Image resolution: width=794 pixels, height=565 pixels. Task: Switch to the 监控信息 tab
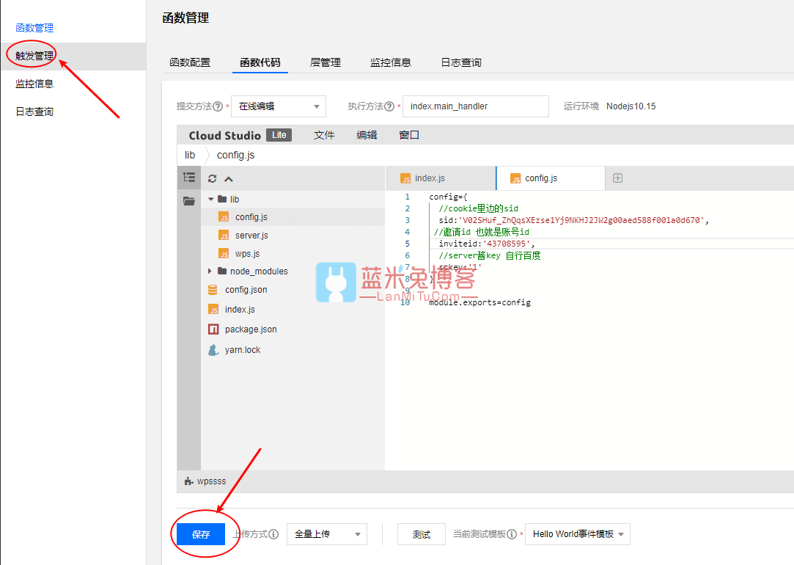pyautogui.click(x=391, y=62)
